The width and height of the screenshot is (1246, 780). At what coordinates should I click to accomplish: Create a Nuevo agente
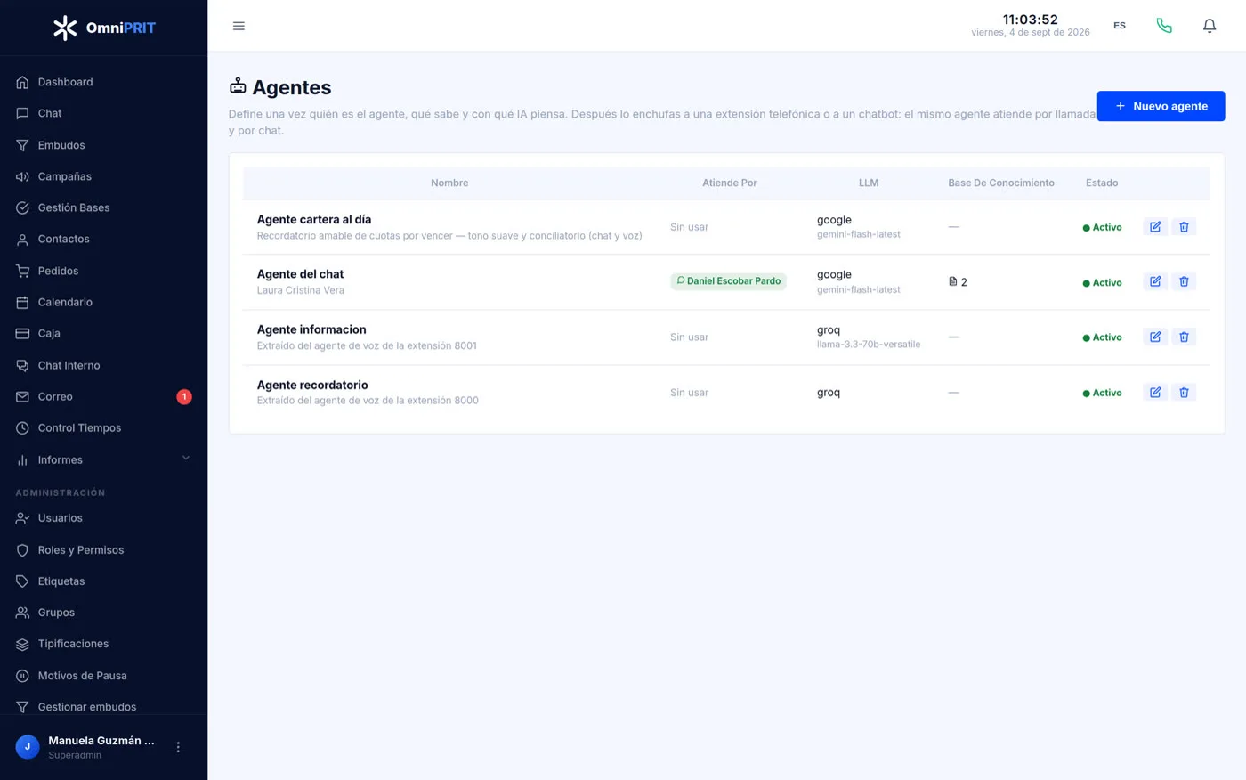pyautogui.click(x=1161, y=106)
